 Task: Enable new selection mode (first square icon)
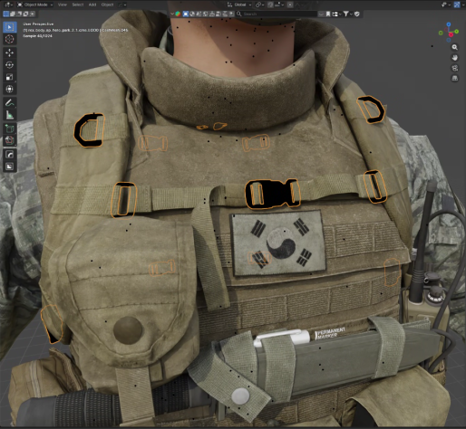click(5, 14)
